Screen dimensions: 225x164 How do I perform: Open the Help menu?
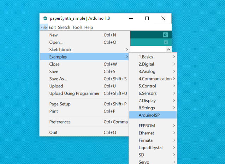click(89, 28)
